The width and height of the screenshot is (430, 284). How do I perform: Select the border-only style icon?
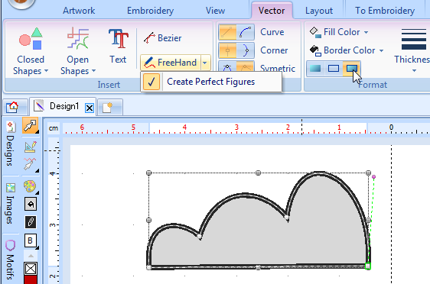pyautogui.click(x=333, y=69)
